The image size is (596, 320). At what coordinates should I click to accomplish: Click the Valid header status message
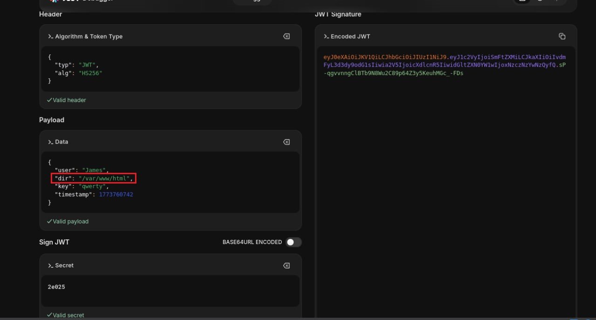pos(69,100)
